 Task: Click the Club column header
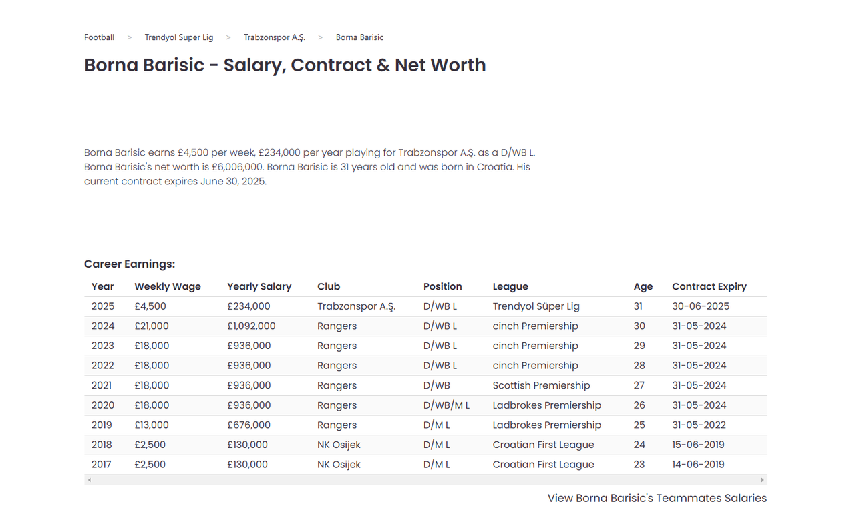point(329,286)
